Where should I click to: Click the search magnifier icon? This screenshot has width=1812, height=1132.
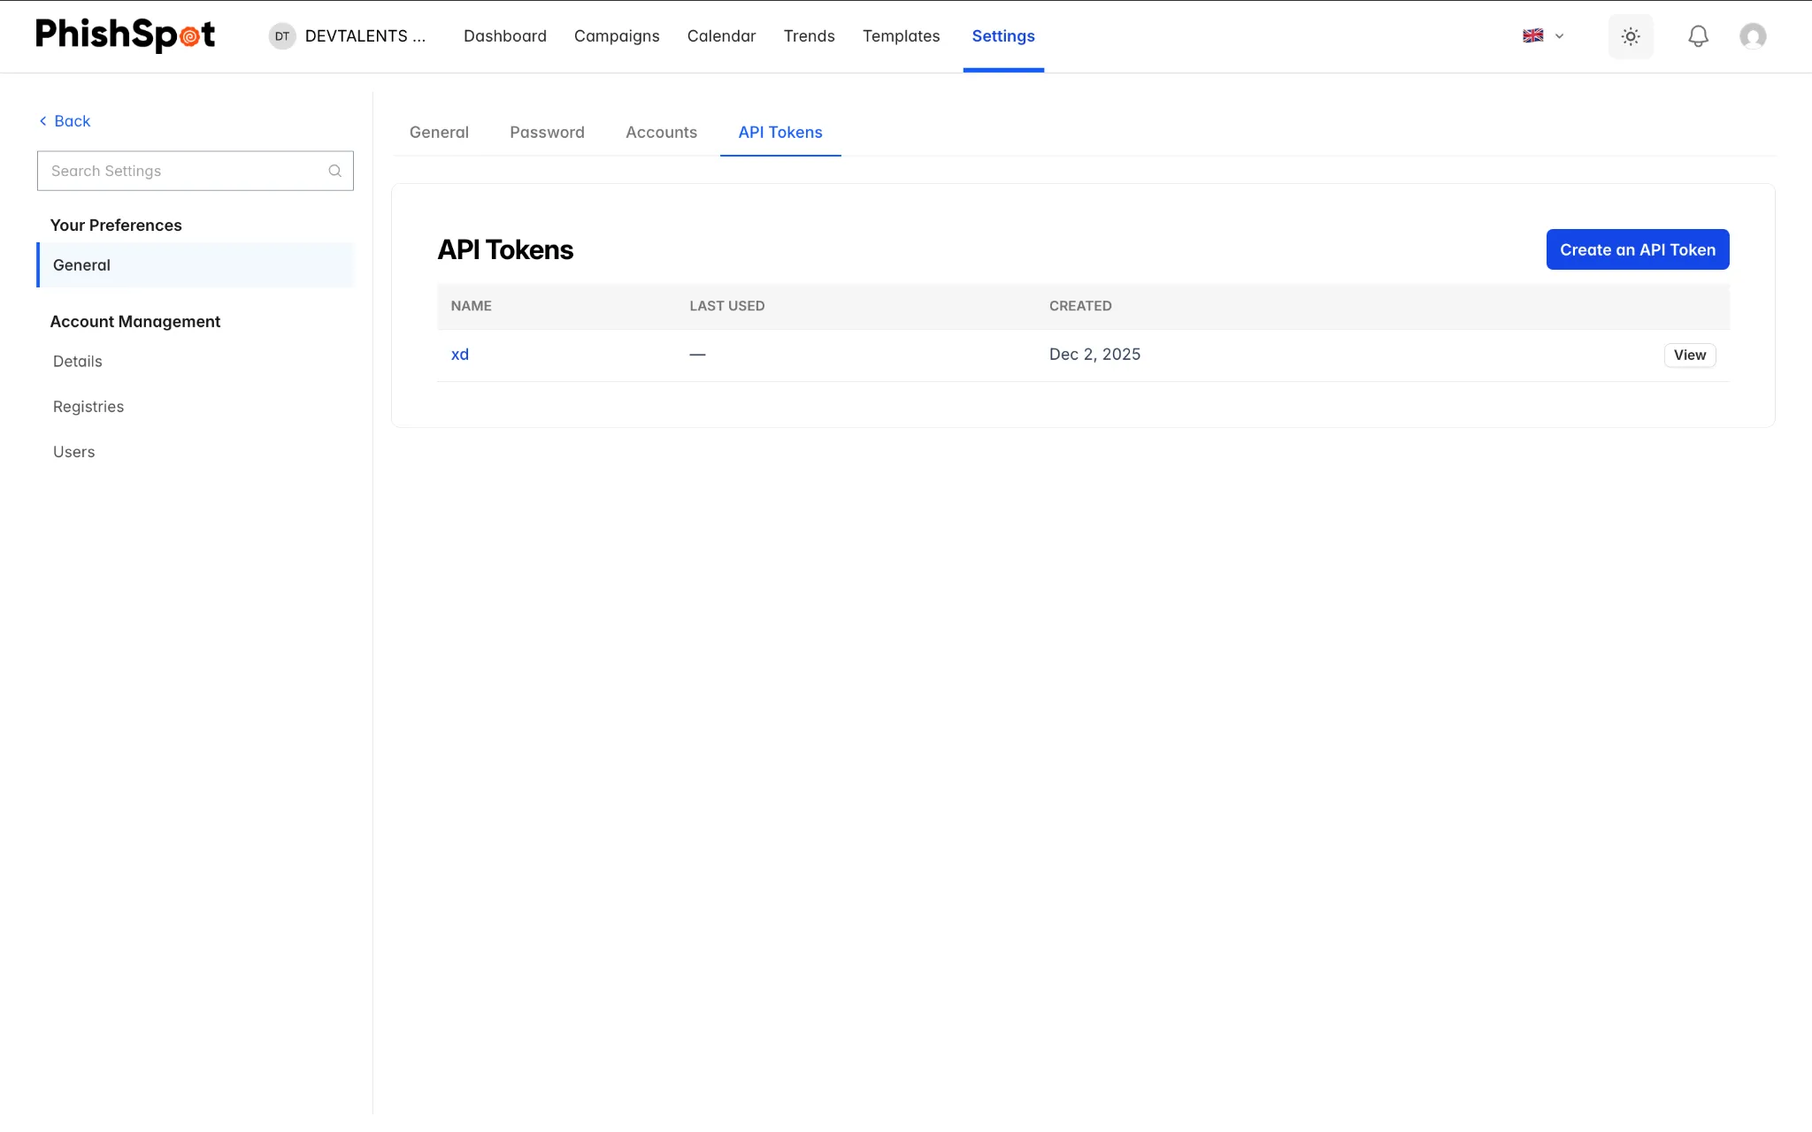pyautogui.click(x=335, y=171)
